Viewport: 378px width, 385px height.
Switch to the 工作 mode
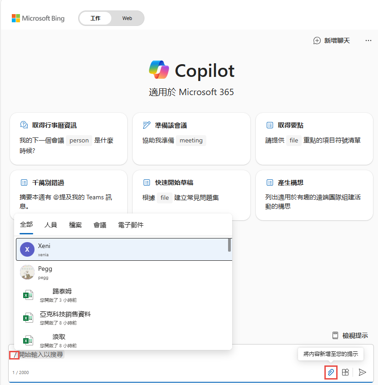(95, 18)
